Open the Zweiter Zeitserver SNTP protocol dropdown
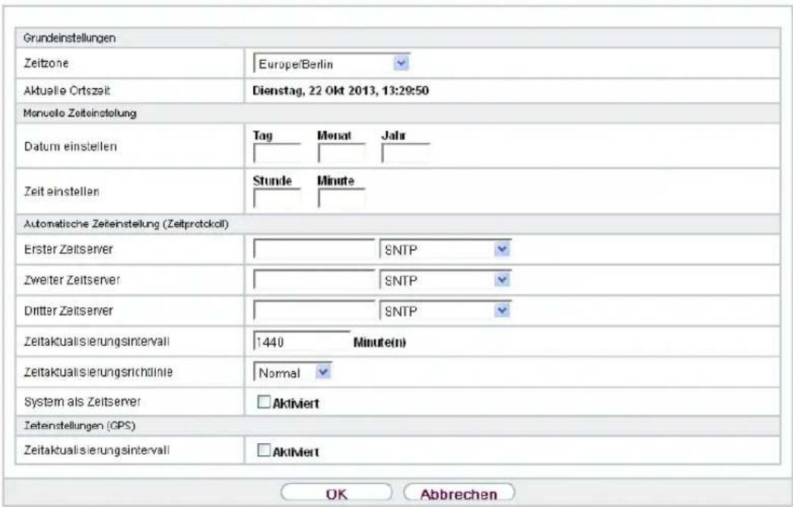 coord(445,280)
